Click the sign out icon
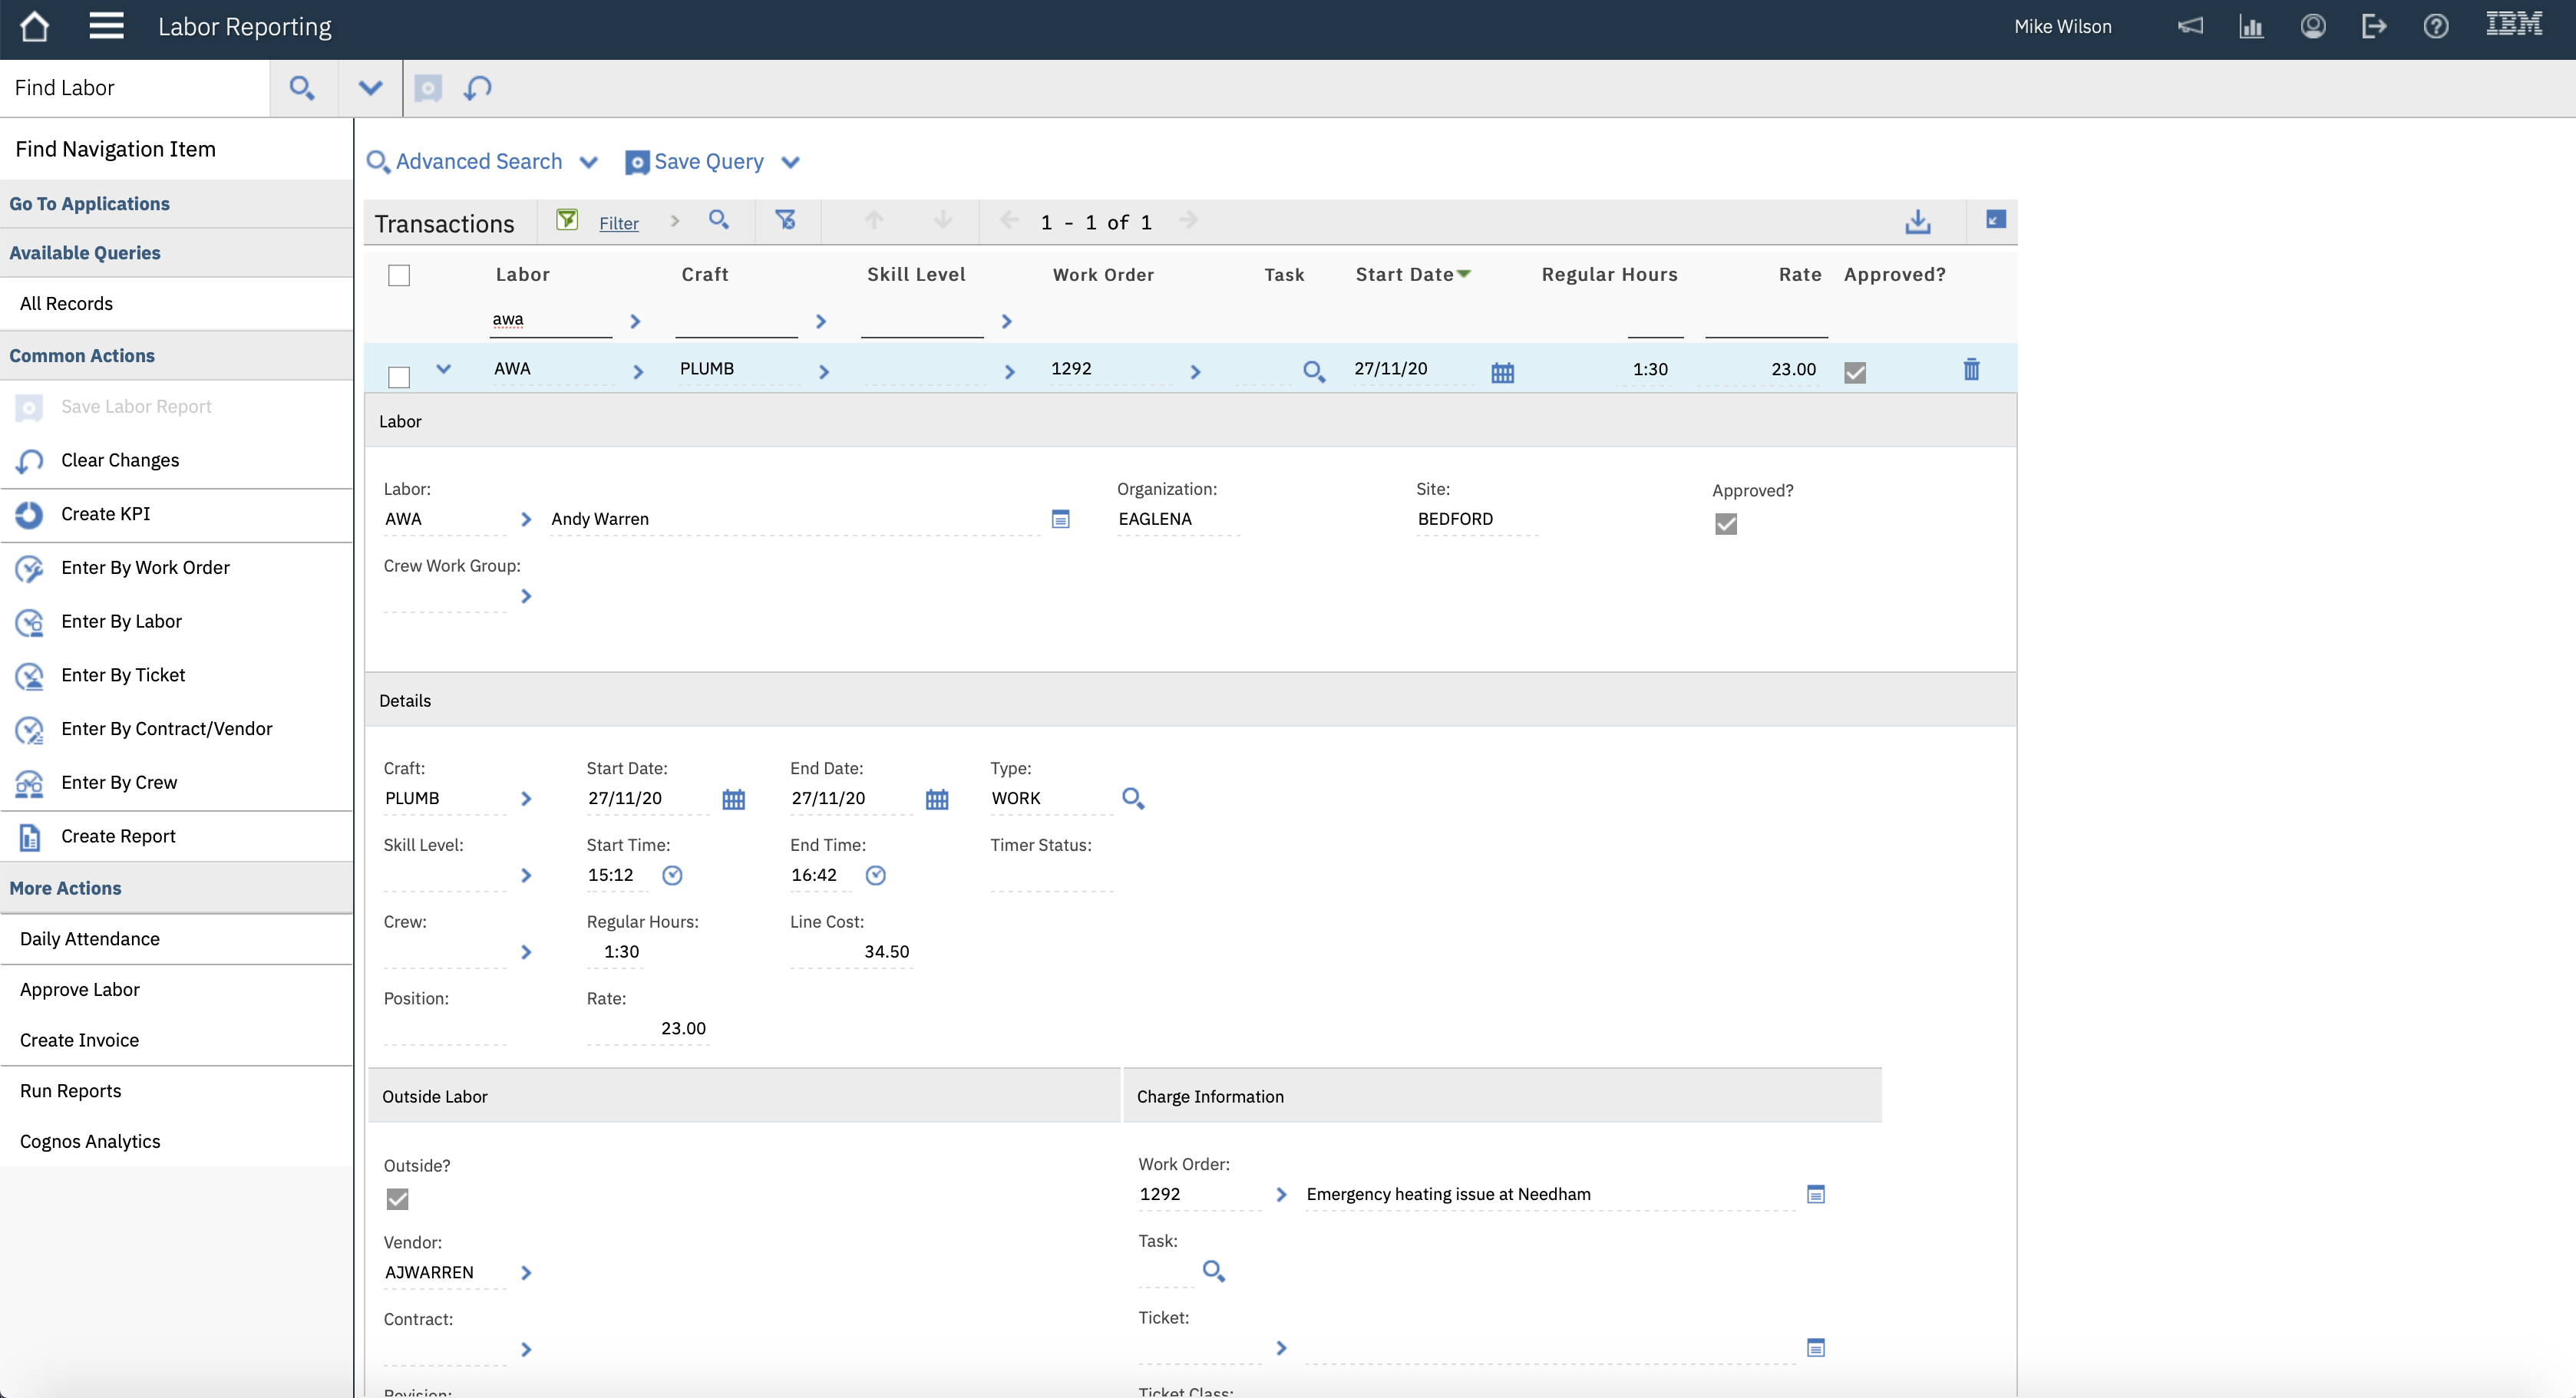 [x=2374, y=26]
